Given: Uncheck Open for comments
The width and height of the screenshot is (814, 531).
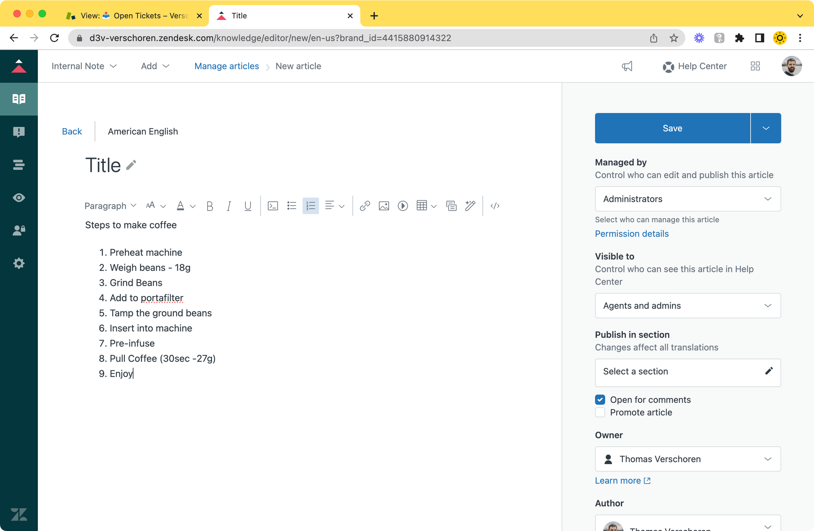Looking at the screenshot, I should pos(600,399).
